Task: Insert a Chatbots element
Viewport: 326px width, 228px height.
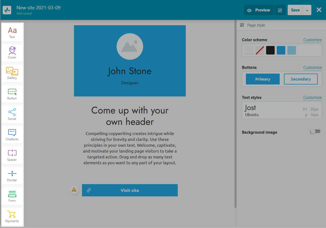Action: 12,135
